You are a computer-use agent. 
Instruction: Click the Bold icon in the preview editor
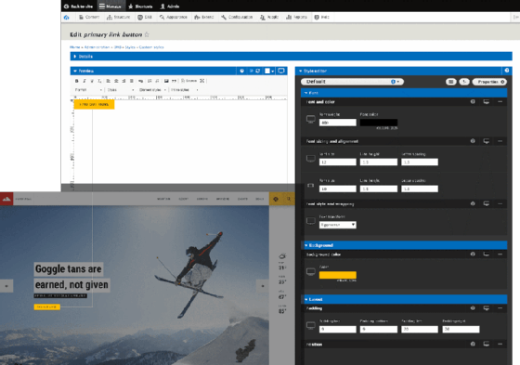tap(76, 81)
